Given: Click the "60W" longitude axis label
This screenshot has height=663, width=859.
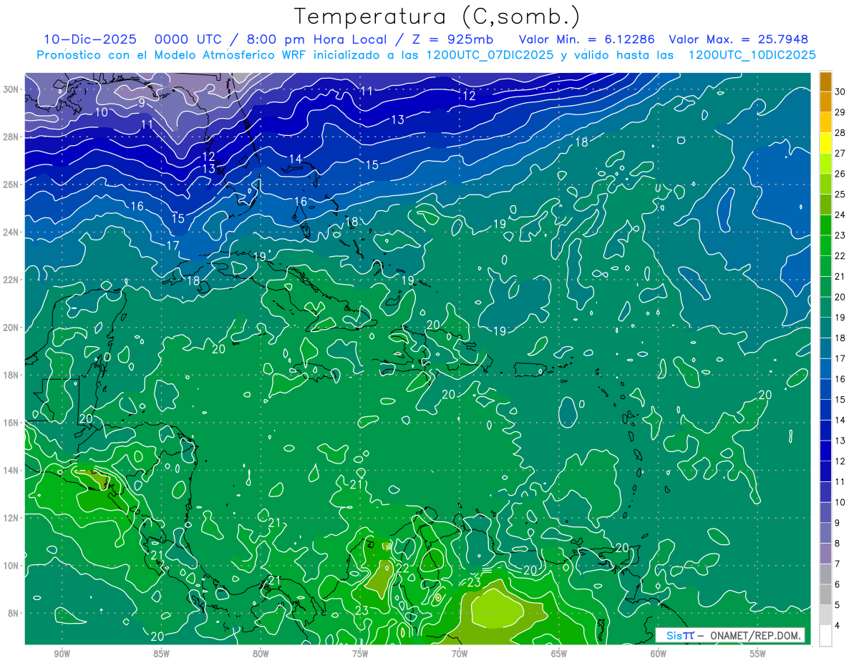Looking at the screenshot, I should (659, 654).
